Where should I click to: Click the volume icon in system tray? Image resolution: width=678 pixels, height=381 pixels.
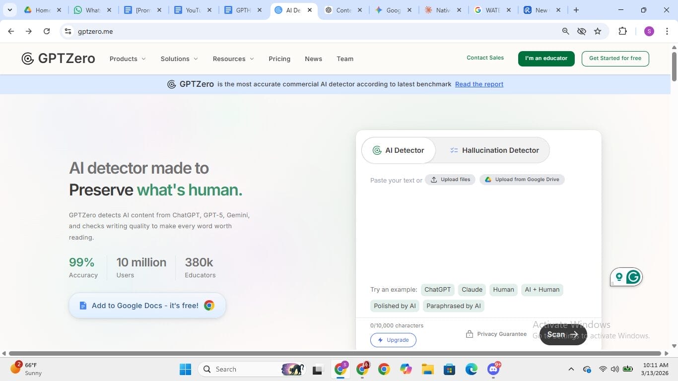click(615, 369)
